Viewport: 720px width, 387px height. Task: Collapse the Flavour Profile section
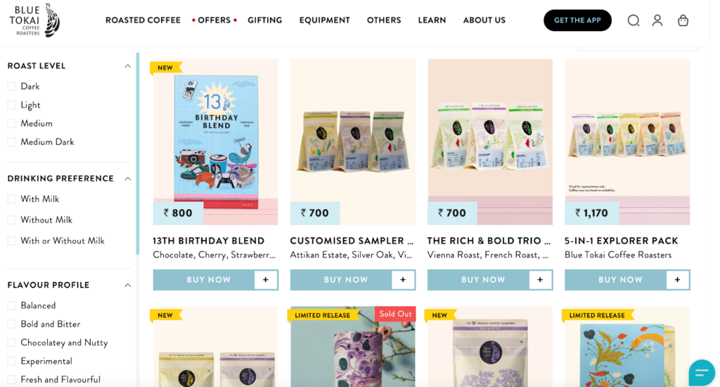[x=128, y=286]
